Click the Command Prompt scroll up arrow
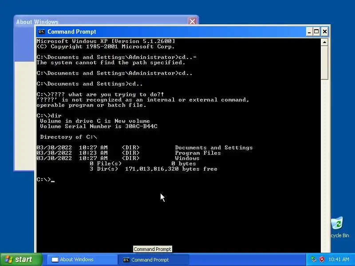Viewport: 355px width, 266px height. 324,42
